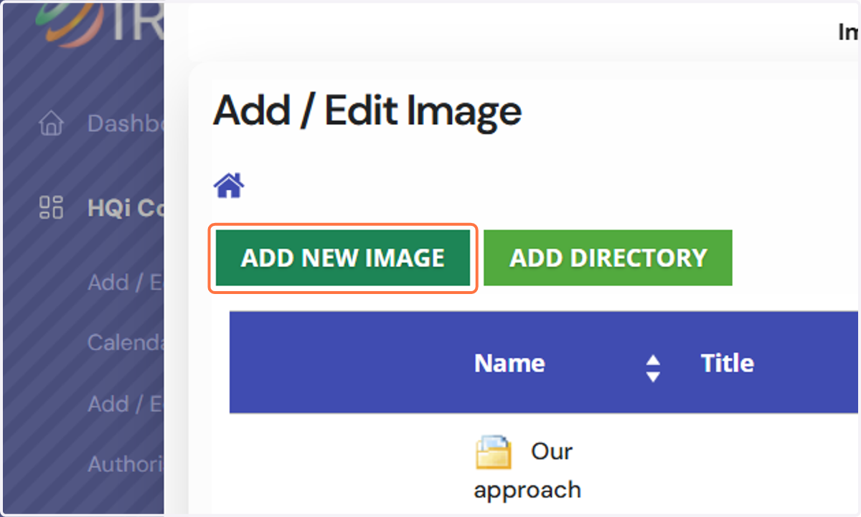The image size is (861, 517).
Task: Click the Title column header
Action: 727,364
